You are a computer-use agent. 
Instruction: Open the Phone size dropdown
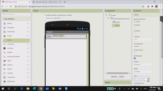(x=54, y=18)
